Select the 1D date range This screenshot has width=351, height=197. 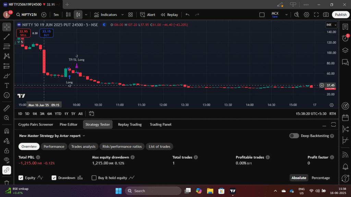pos(20,114)
